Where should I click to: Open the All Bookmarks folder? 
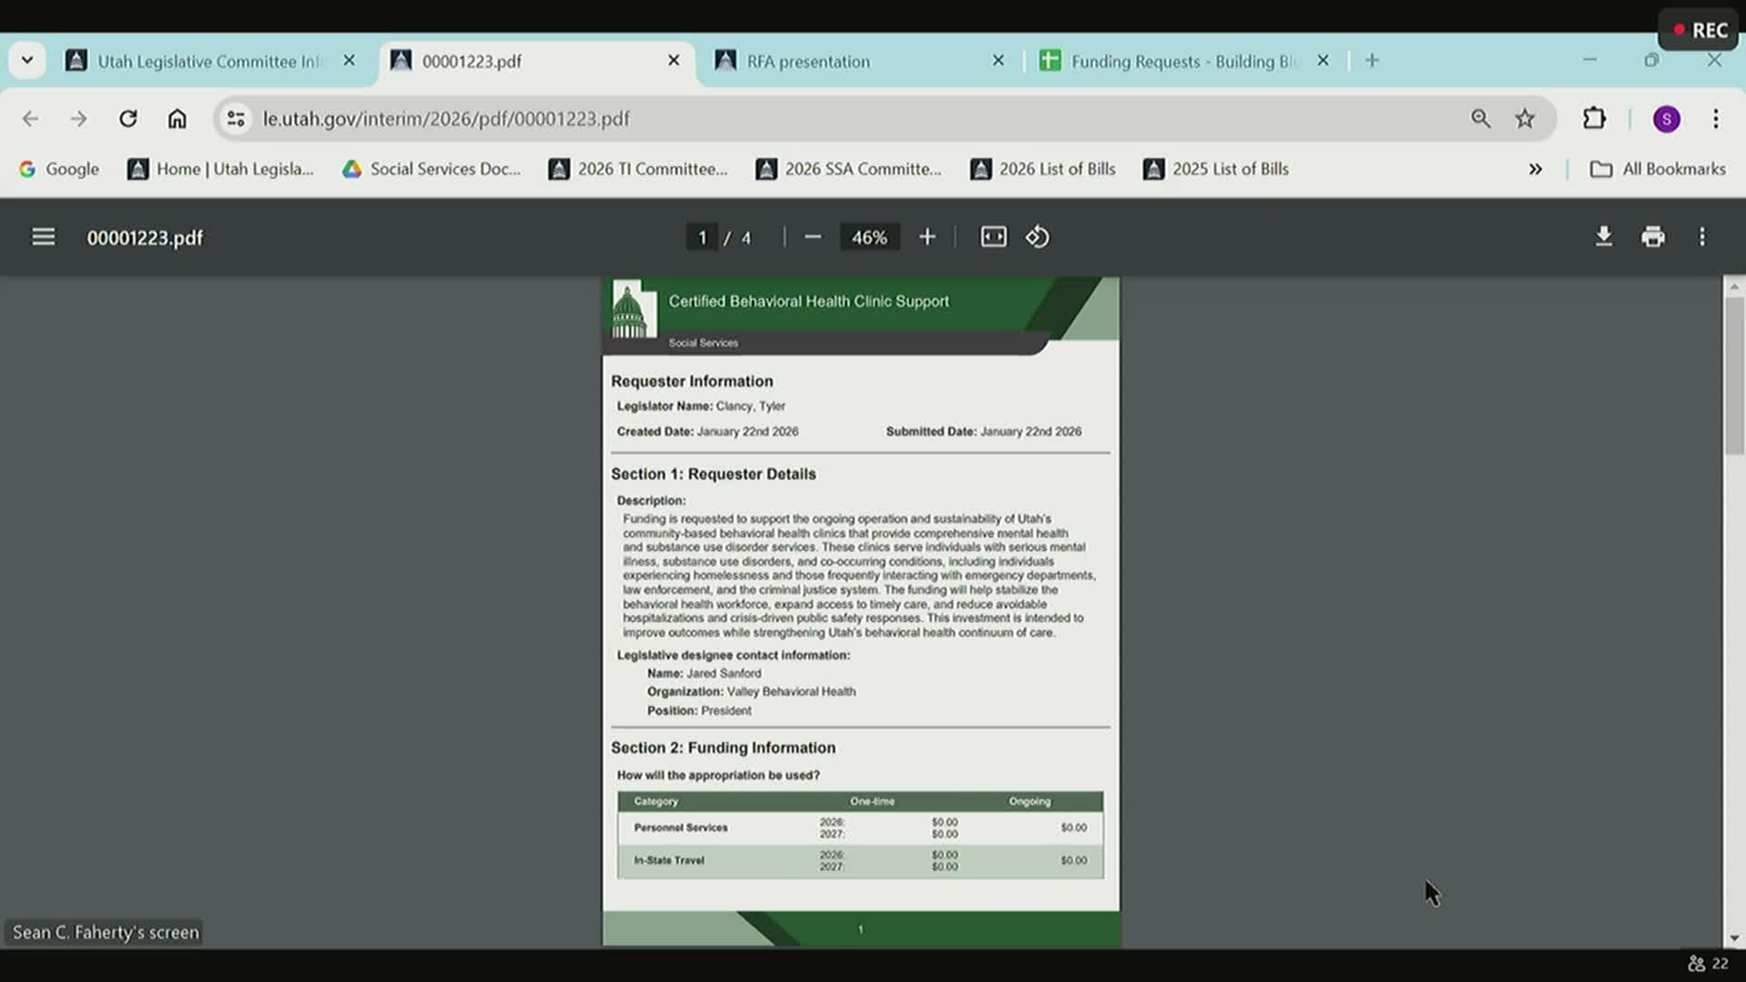pos(1657,169)
